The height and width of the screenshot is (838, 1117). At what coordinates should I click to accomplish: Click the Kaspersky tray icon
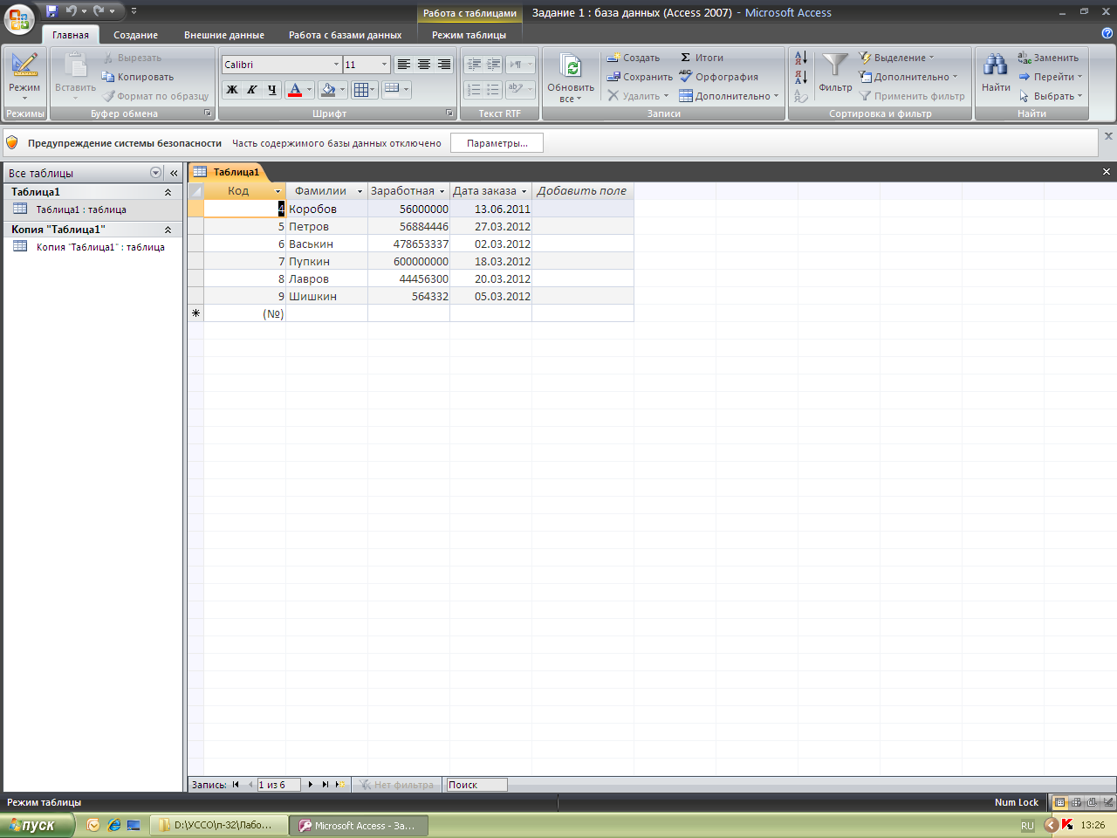[x=1067, y=825]
